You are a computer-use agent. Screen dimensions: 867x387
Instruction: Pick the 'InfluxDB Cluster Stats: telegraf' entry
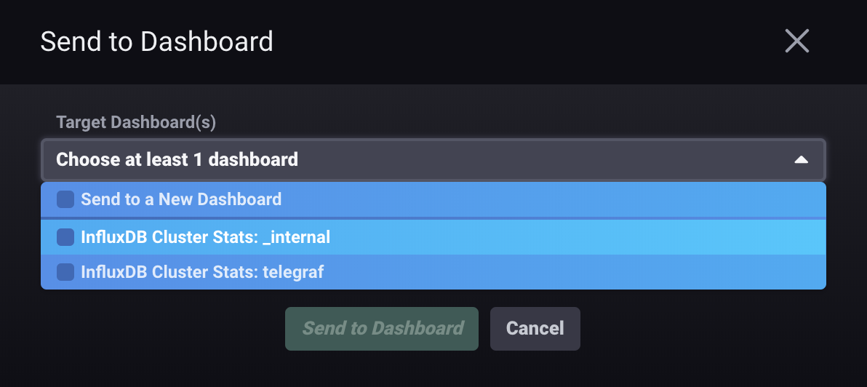[202, 272]
